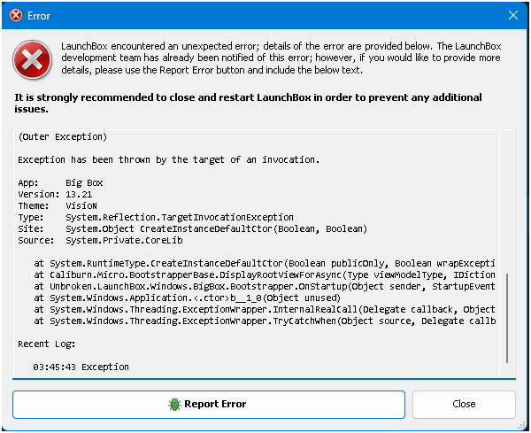Click the empty scrollbar track above the thumb
Viewport: 531px width, 433px height.
507,202
